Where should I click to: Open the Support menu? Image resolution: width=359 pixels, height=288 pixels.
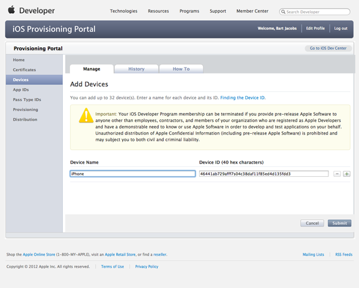(218, 11)
